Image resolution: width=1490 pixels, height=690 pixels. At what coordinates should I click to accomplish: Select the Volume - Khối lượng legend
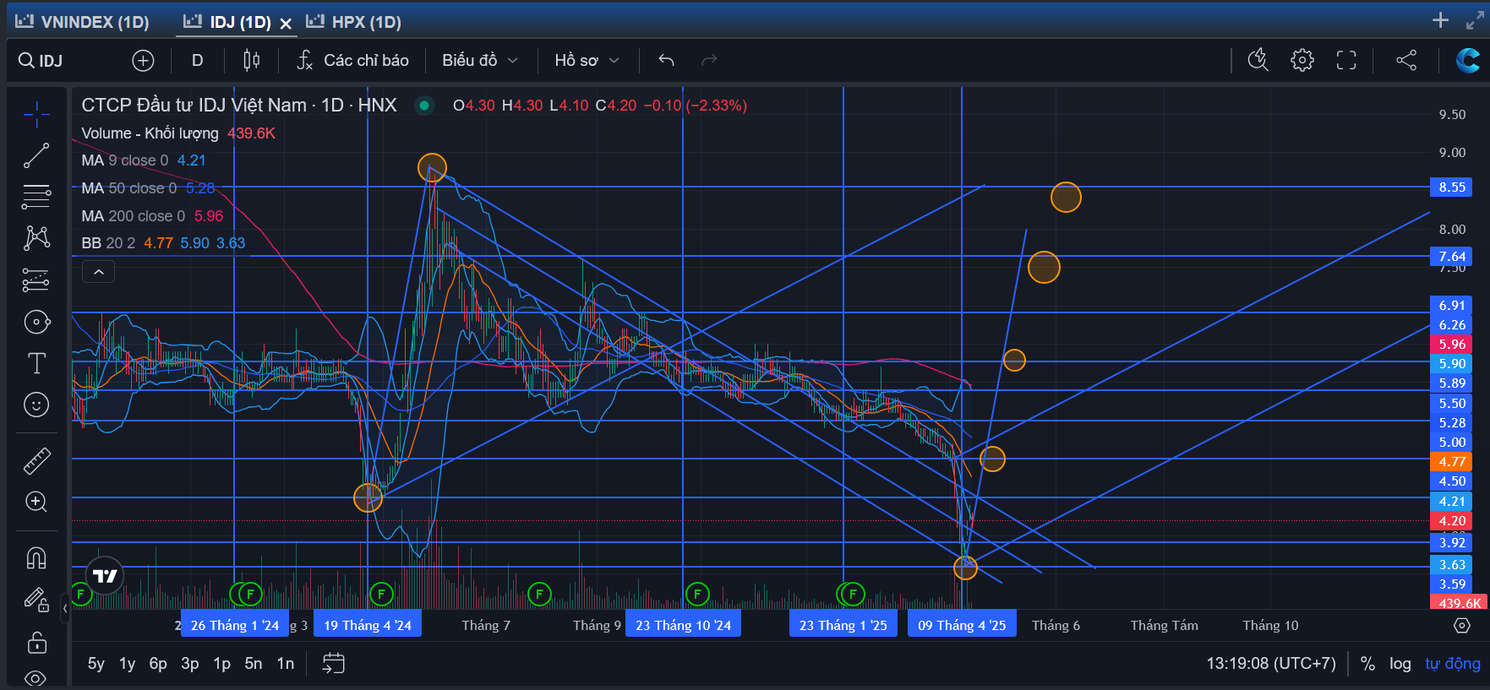(x=178, y=133)
